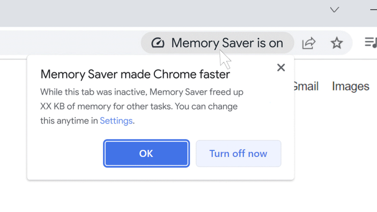Open the Gmail link
Image resolution: width=377 pixels, height=212 pixels.
pyautogui.click(x=305, y=86)
